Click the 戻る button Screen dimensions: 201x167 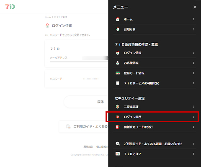tap(86, 102)
